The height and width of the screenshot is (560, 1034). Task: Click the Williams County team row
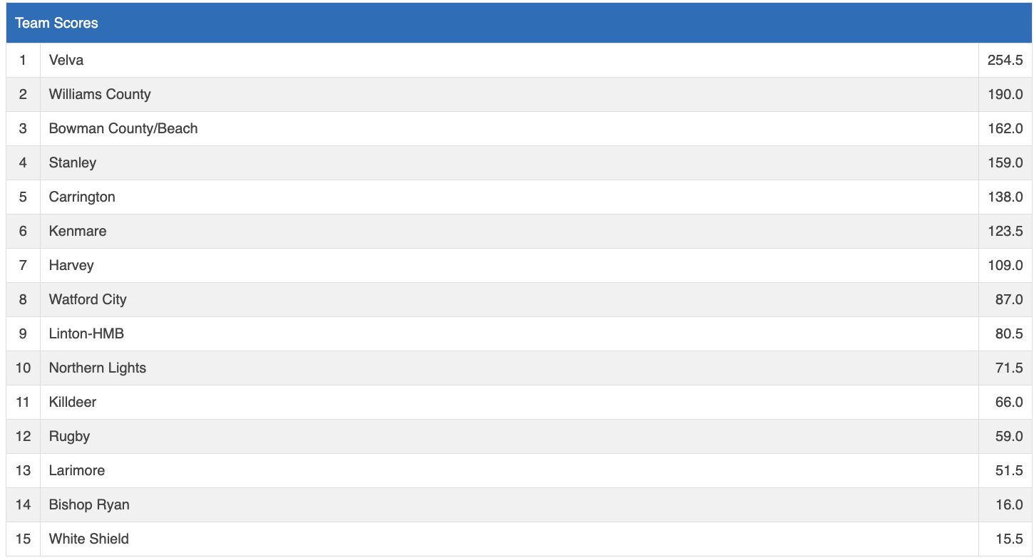pos(100,94)
